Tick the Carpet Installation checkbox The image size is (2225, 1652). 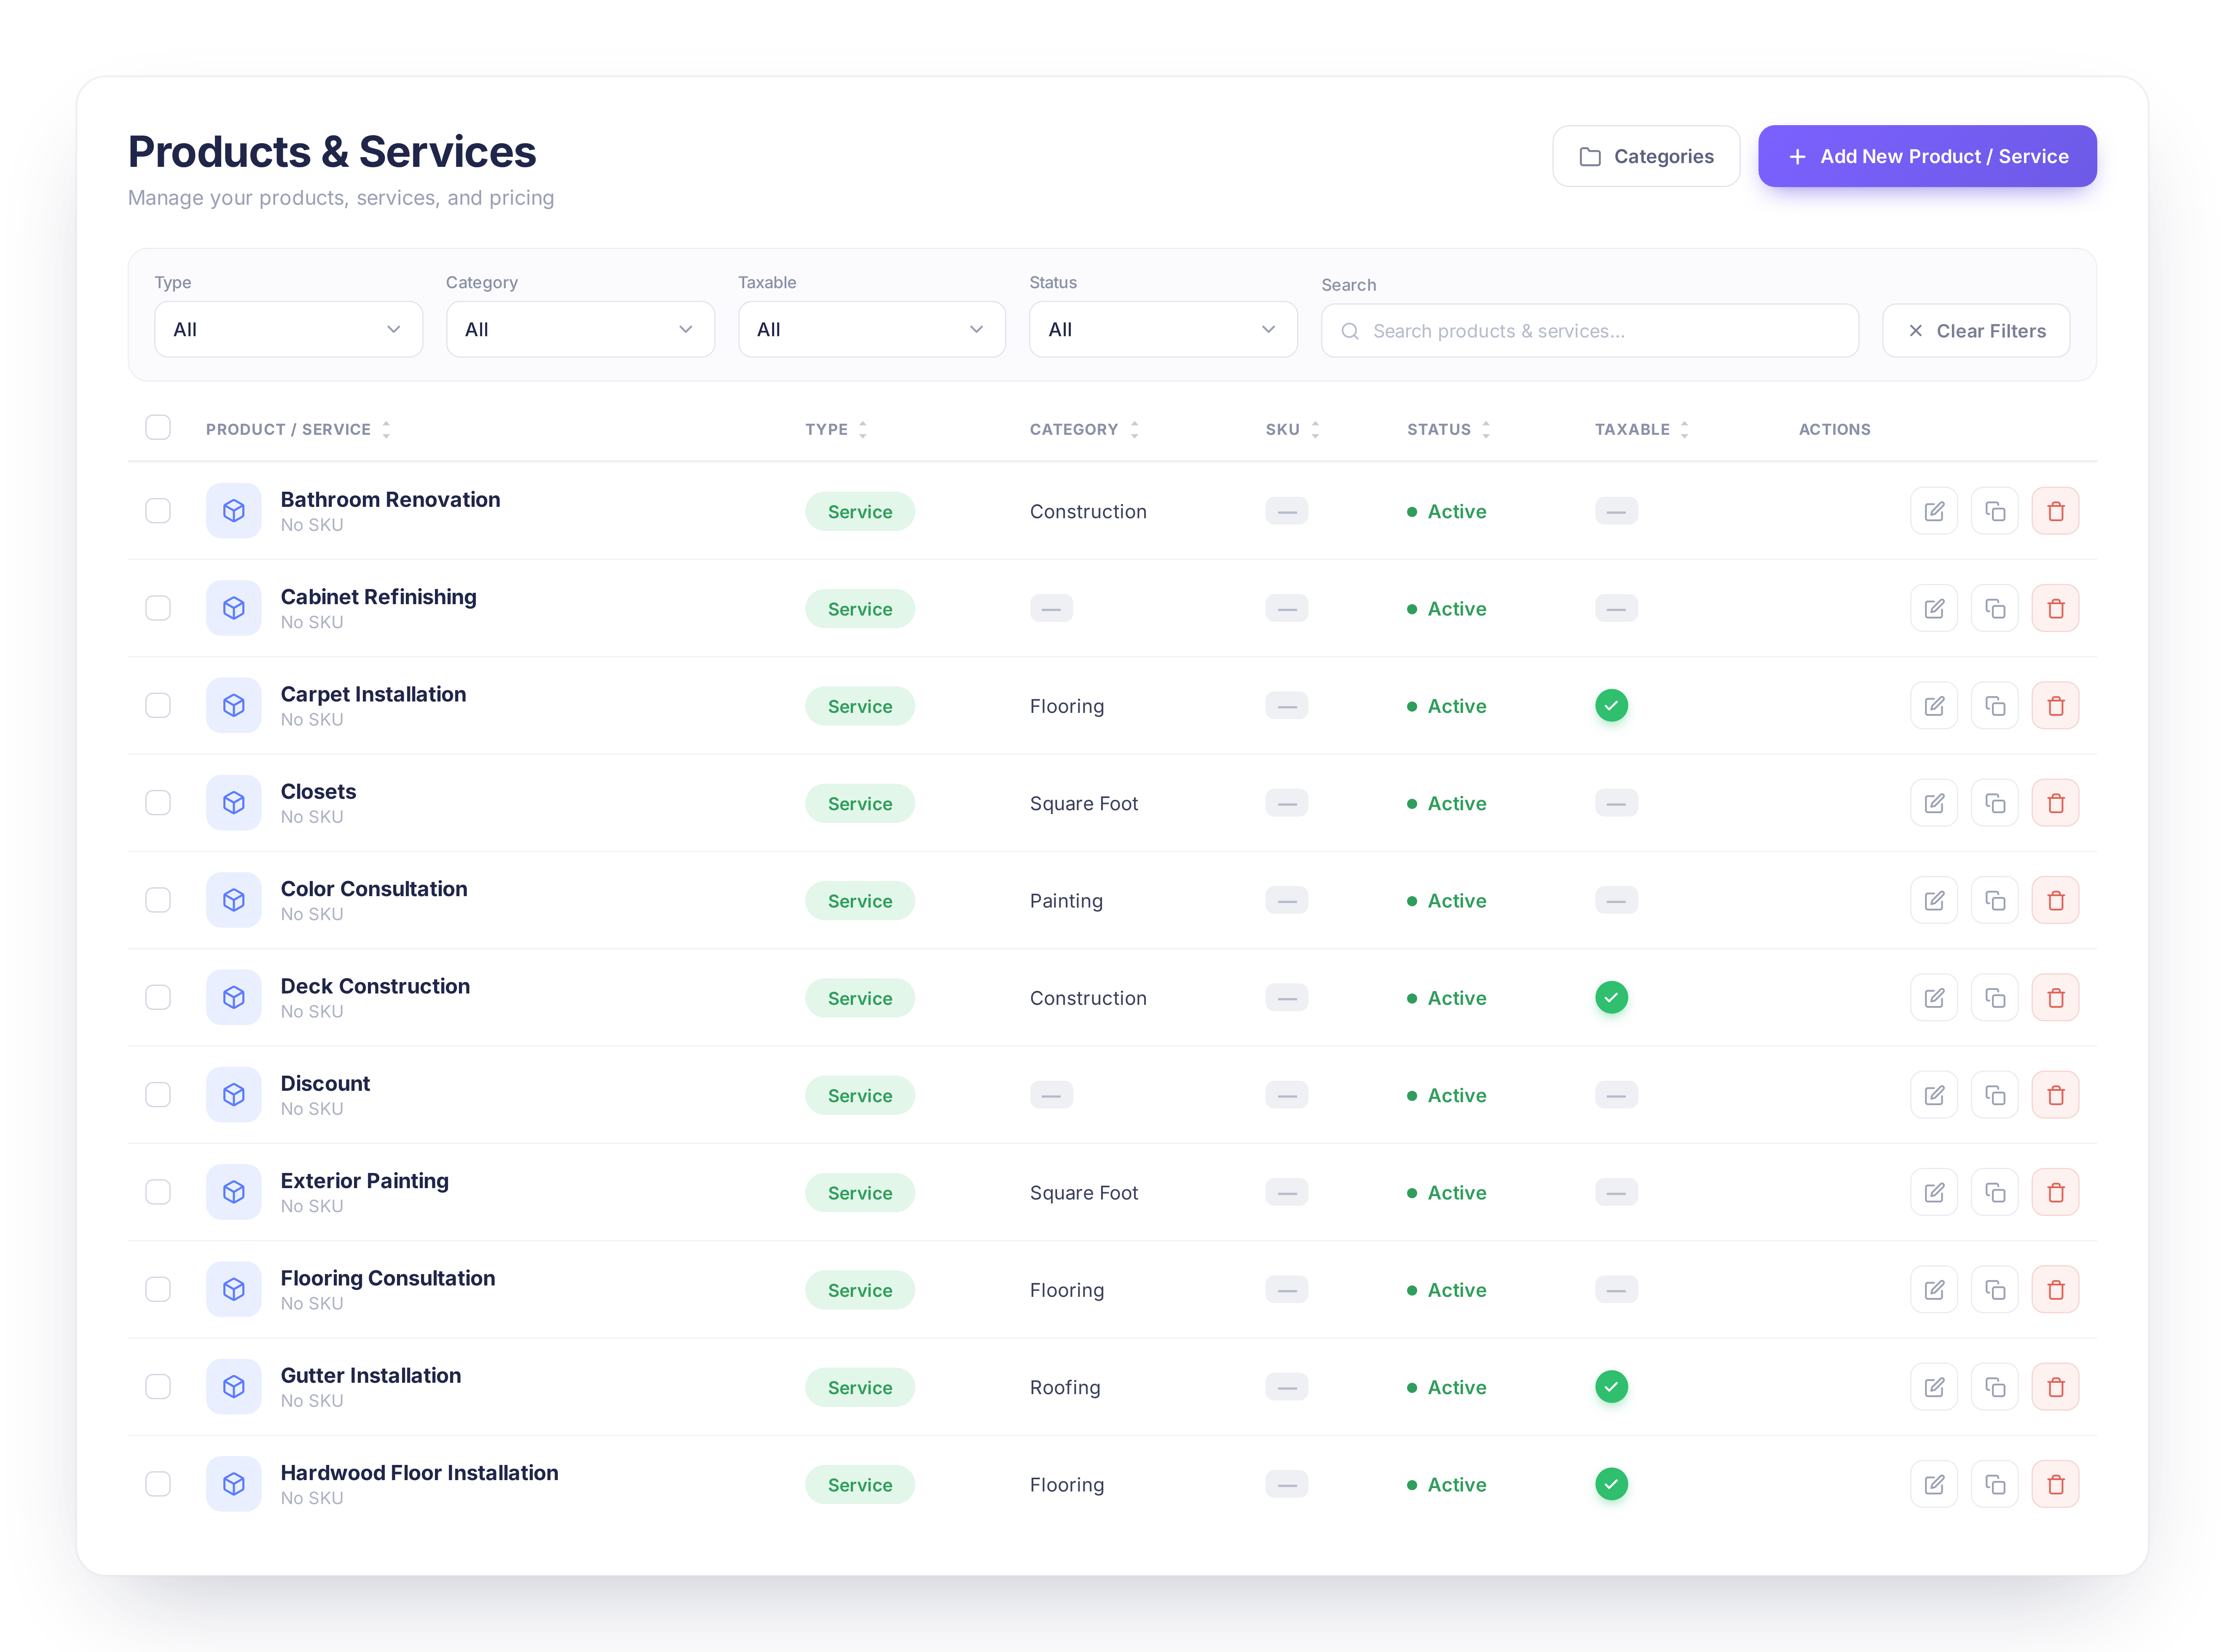pyautogui.click(x=158, y=706)
